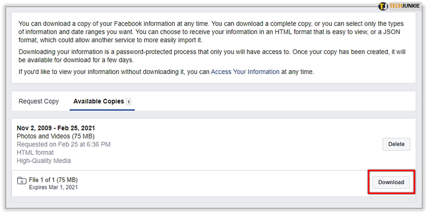Click the Requested on Feb 25 timestamp

point(63,144)
